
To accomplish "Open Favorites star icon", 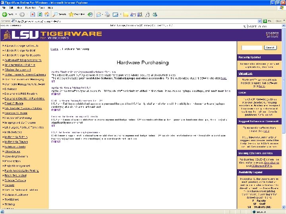I will tap(71, 14).
